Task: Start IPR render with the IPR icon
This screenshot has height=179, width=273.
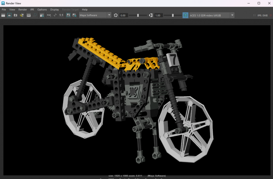Action: pyautogui.click(x=29, y=15)
